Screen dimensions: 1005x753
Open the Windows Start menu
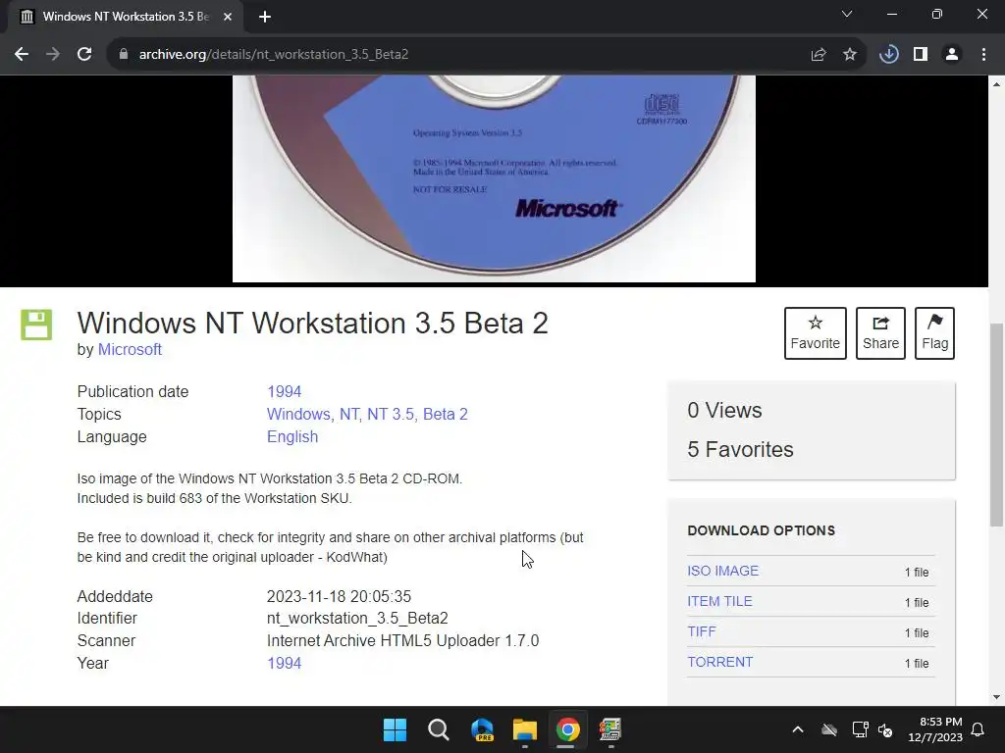395,729
